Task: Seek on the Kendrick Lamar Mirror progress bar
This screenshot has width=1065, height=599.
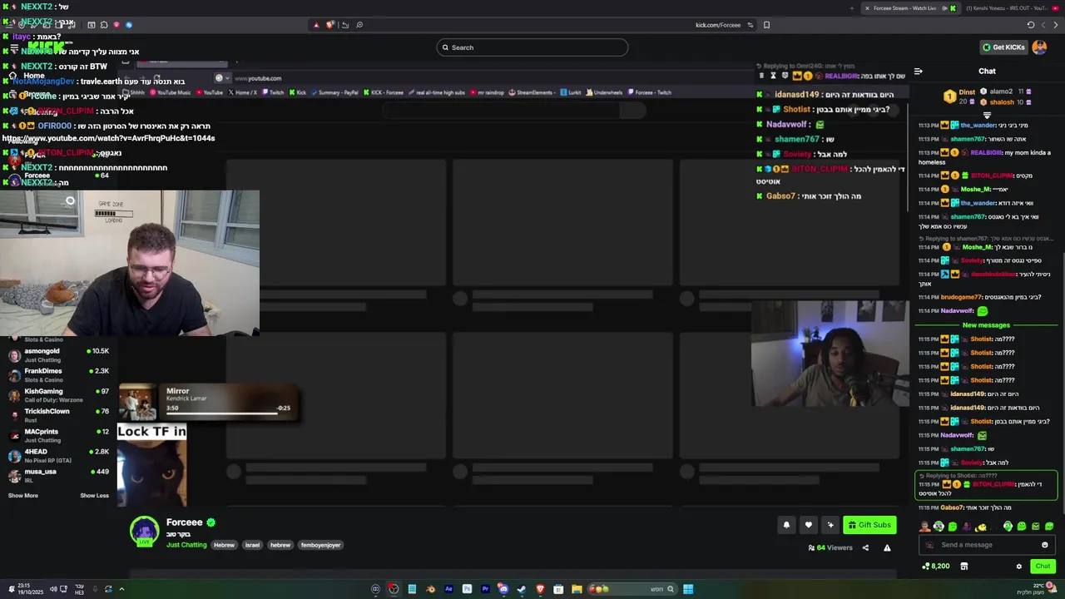Action: pyautogui.click(x=220, y=413)
